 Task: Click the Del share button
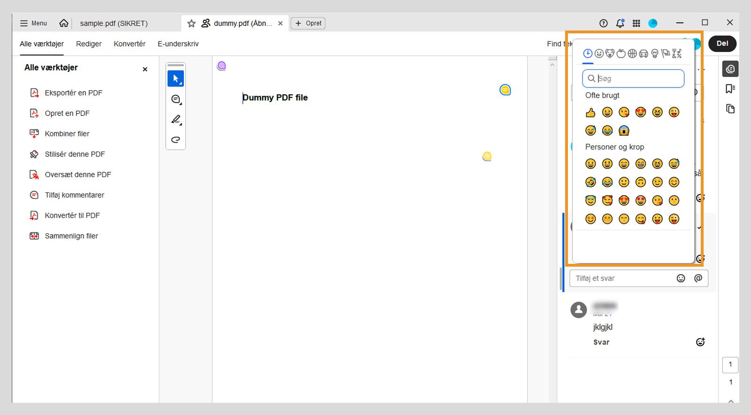point(722,44)
